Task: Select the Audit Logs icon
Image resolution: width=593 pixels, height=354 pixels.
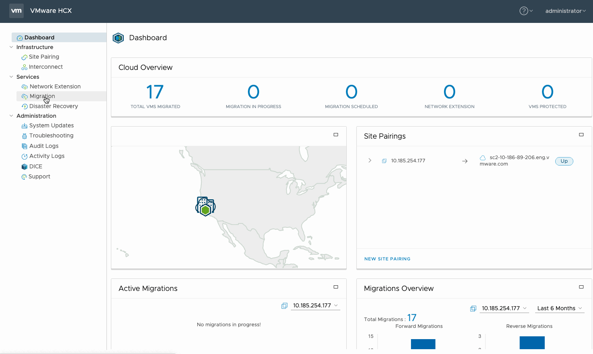Action: tap(25, 145)
